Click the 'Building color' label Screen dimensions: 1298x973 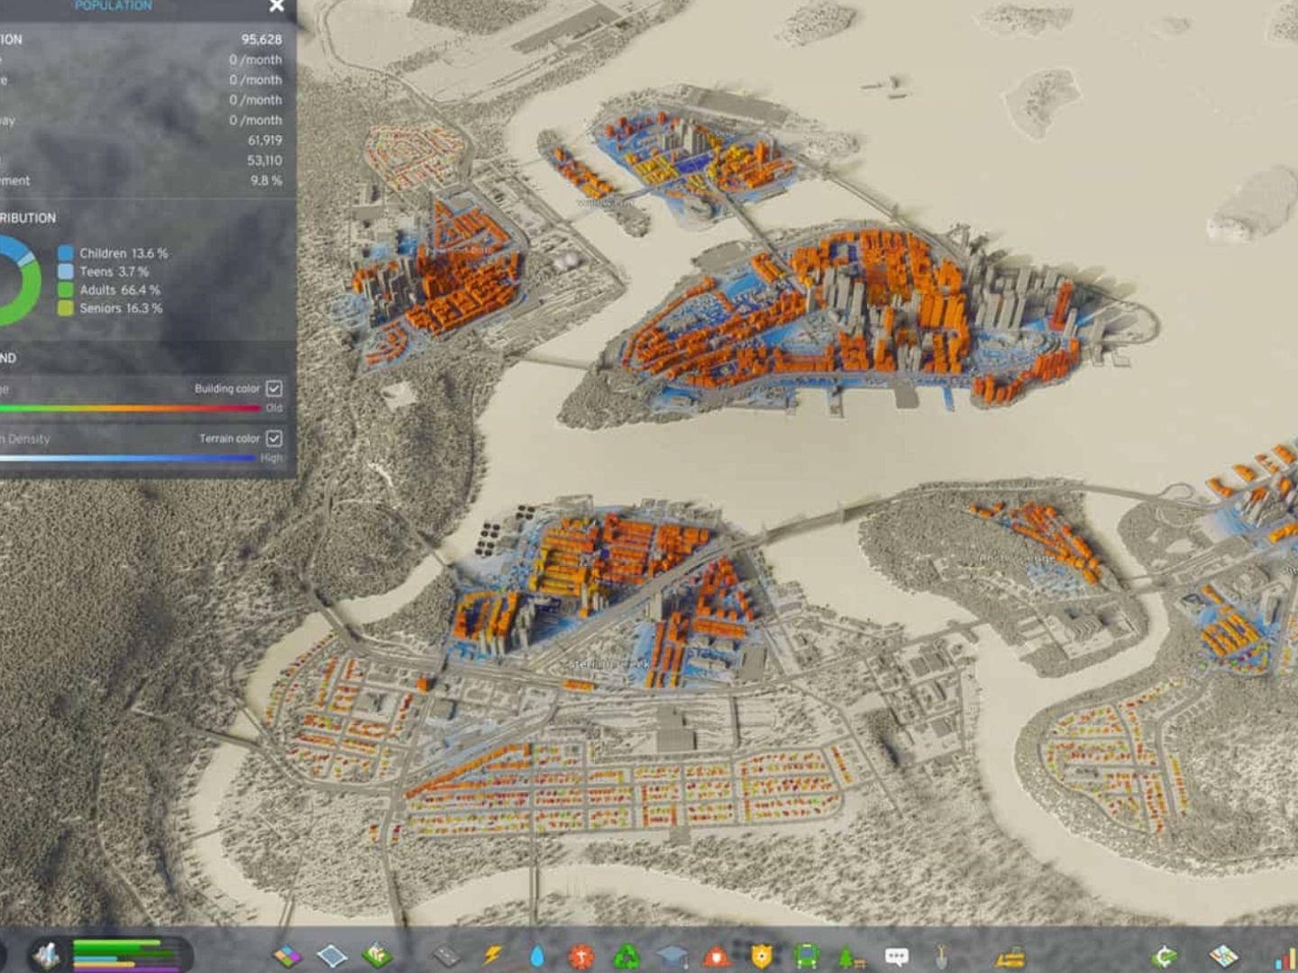click(x=227, y=388)
